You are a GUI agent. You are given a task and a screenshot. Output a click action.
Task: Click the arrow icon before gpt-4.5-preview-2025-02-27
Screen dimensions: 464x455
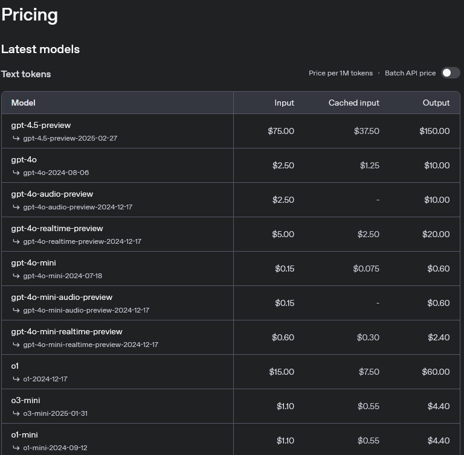click(x=16, y=138)
